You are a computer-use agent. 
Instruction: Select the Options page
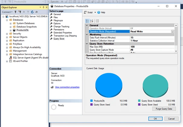click(x=57, y=24)
